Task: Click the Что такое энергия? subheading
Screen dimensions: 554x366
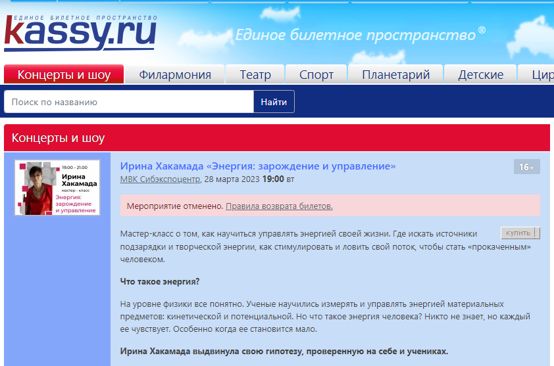Action: pos(160,282)
